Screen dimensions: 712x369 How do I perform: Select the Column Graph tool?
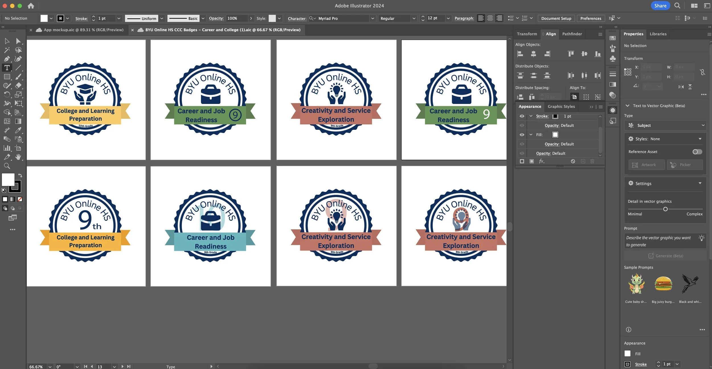coord(7,148)
